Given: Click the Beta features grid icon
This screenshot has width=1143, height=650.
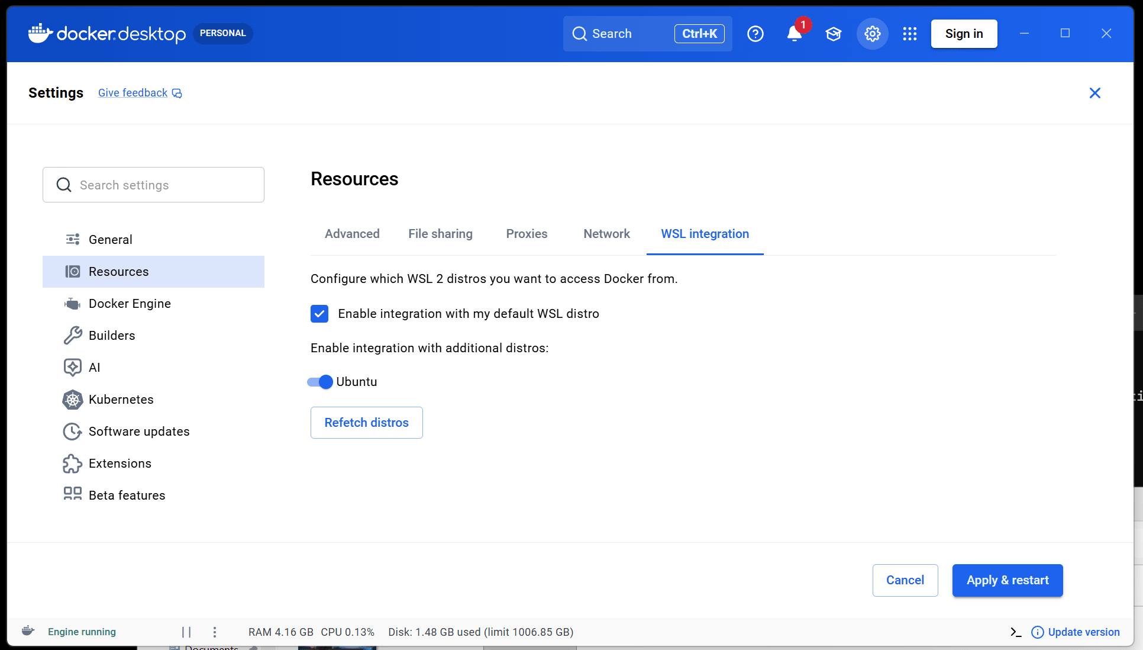Looking at the screenshot, I should tap(73, 494).
